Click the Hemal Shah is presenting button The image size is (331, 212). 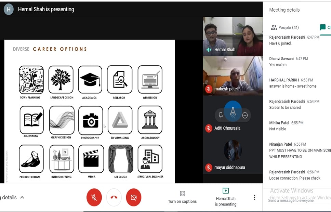pos(225,197)
